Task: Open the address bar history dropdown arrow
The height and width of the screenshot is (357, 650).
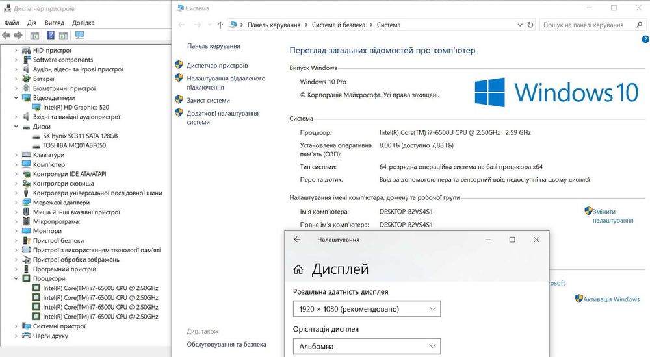Action: point(520,25)
